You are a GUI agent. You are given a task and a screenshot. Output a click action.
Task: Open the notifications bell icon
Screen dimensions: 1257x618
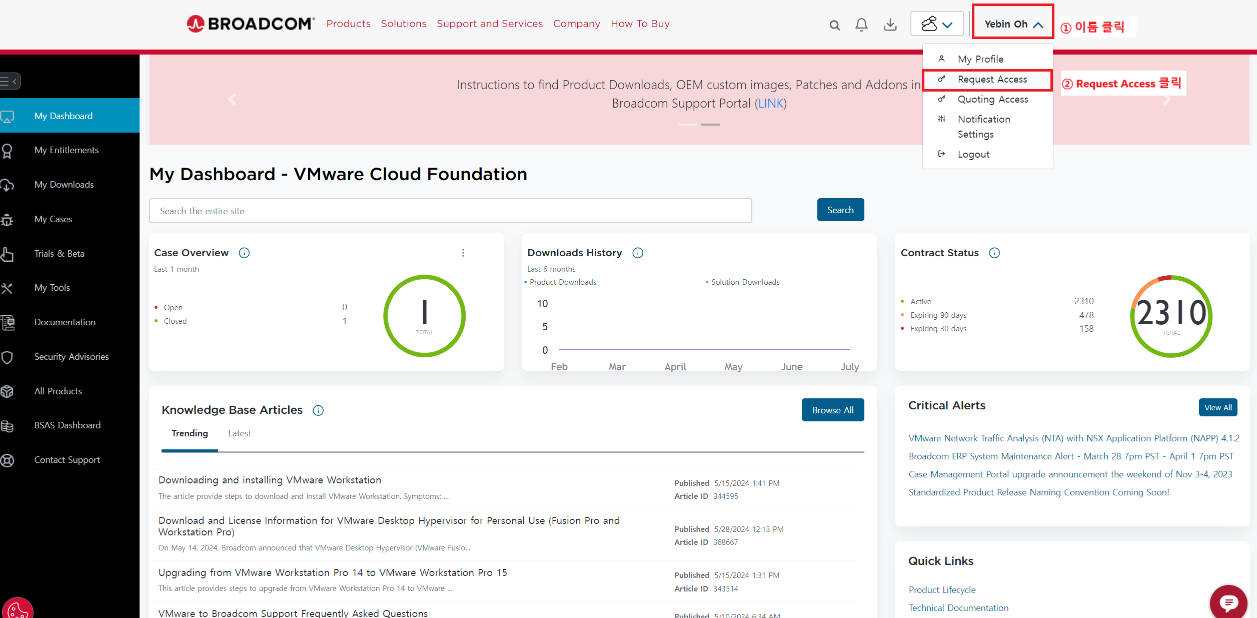[861, 25]
